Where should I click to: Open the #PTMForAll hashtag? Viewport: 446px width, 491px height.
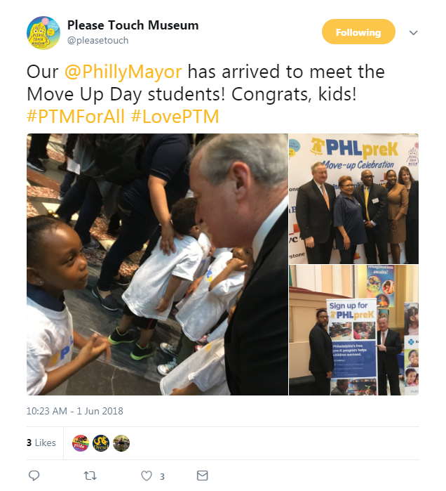coord(76,117)
